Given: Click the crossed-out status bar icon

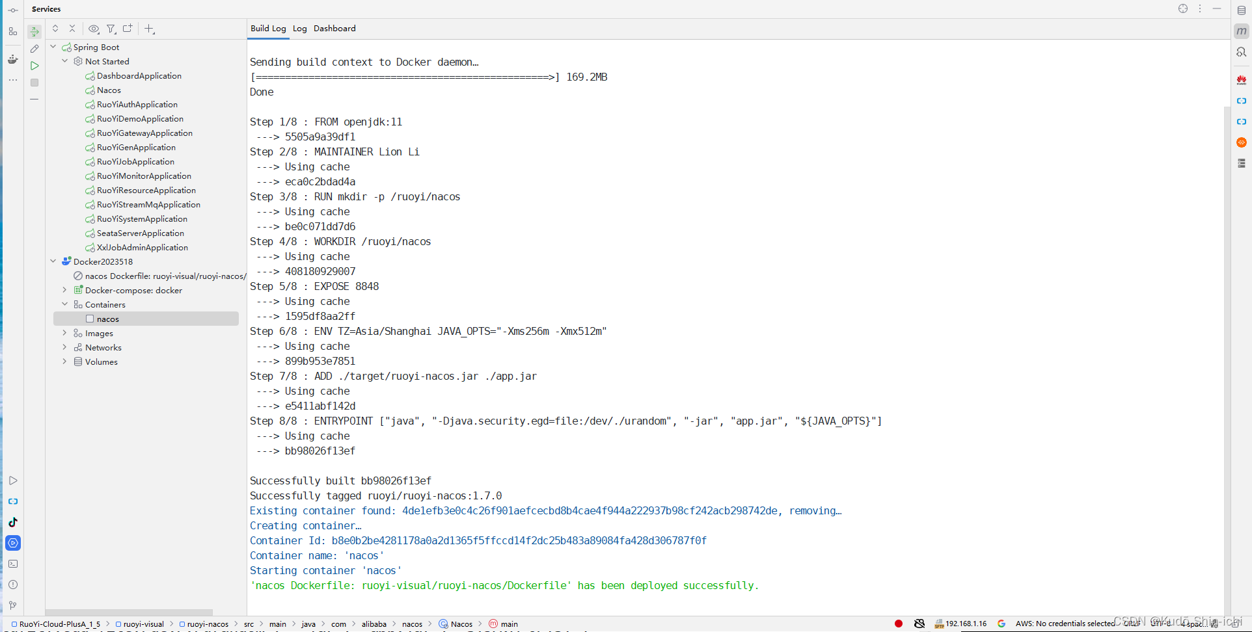Looking at the screenshot, I should [x=919, y=624].
